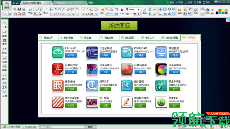
Task: Click the 标注 dimension tool
Action: pos(102,11)
